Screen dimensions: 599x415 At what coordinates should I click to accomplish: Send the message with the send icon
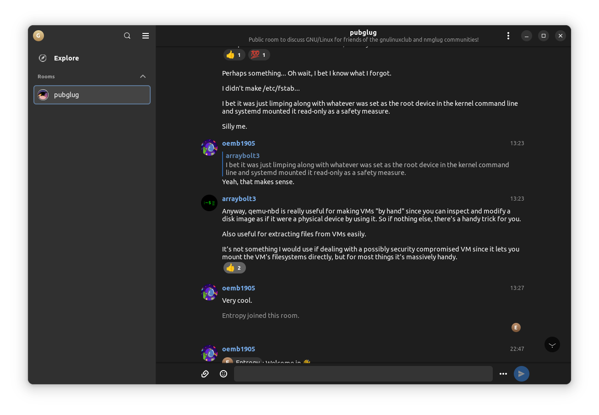click(521, 373)
